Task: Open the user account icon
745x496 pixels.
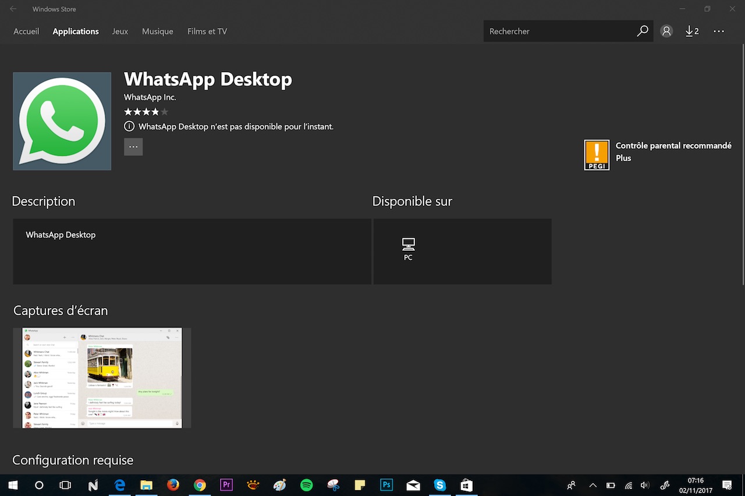Action: 666,31
